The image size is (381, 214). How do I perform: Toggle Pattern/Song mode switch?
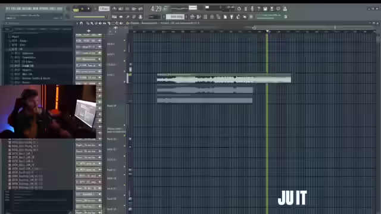point(76,10)
